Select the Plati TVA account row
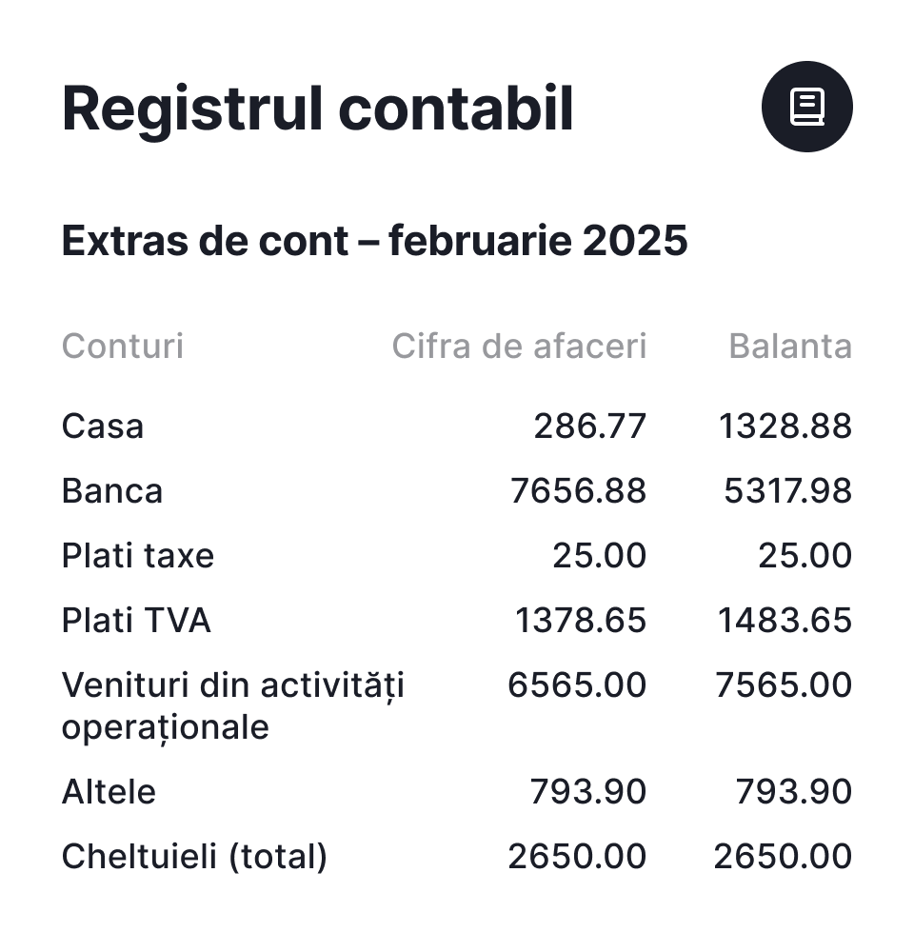 136,621
